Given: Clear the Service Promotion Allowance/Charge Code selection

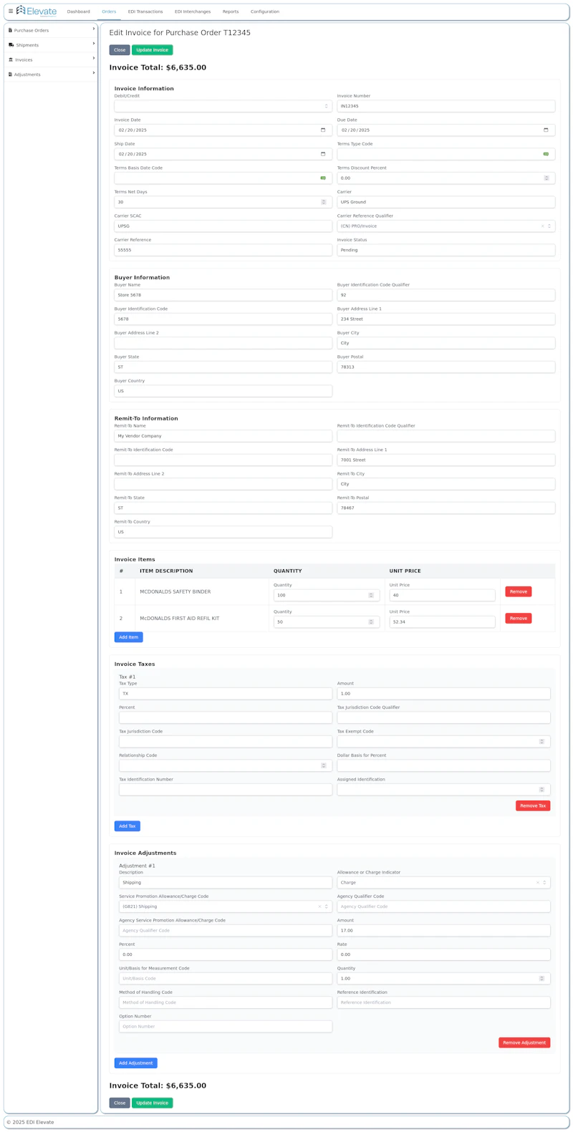Looking at the screenshot, I should click(x=319, y=906).
